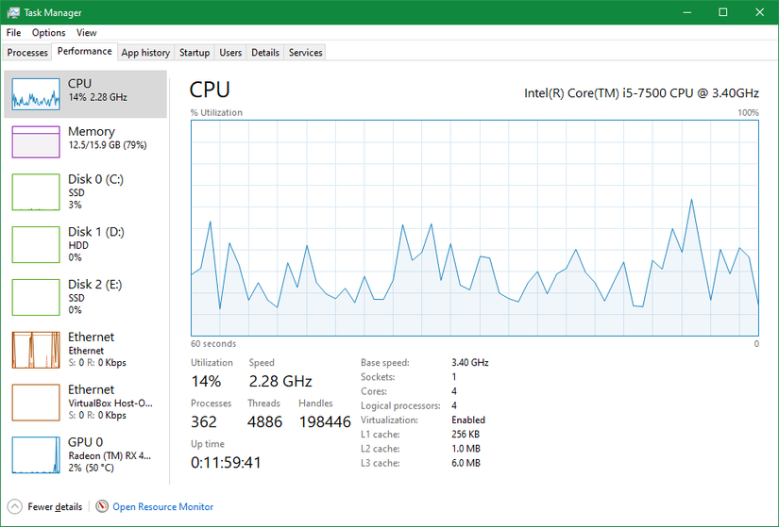Click the CPU utilization graph area
The width and height of the screenshot is (779, 527).
tap(474, 228)
